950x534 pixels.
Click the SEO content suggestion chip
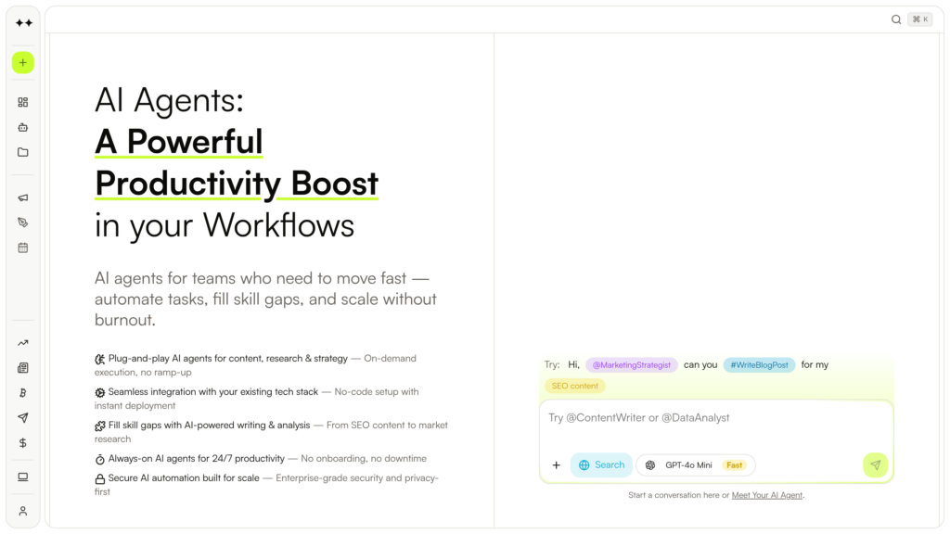point(575,386)
